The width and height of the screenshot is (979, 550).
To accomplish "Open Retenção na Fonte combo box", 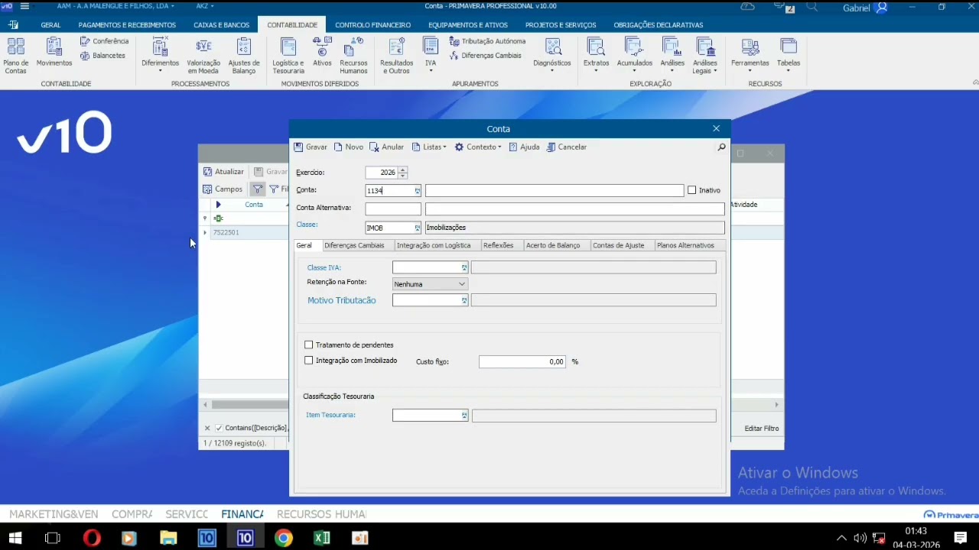I will (430, 284).
